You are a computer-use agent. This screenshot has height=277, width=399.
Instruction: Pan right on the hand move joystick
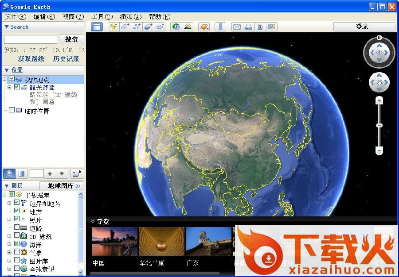pos(386,82)
